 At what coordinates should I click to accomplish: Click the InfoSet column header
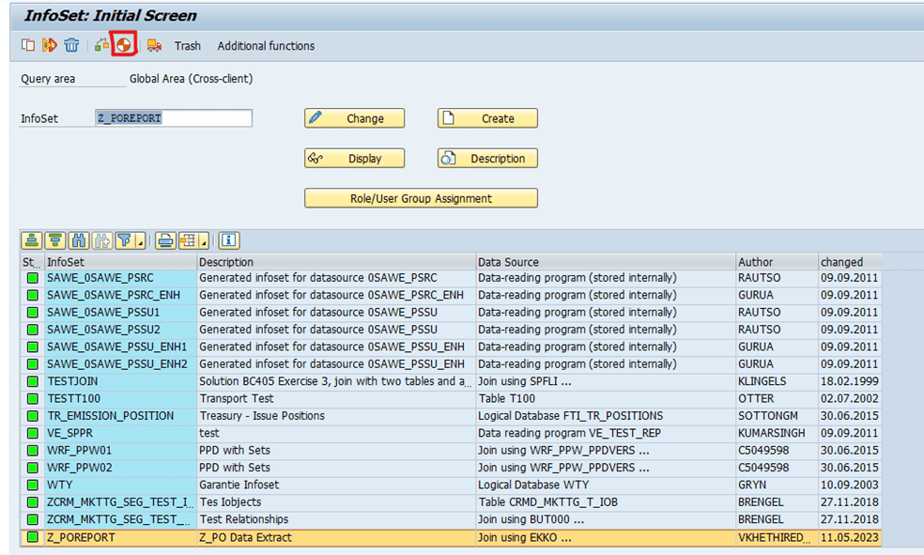tap(121, 262)
